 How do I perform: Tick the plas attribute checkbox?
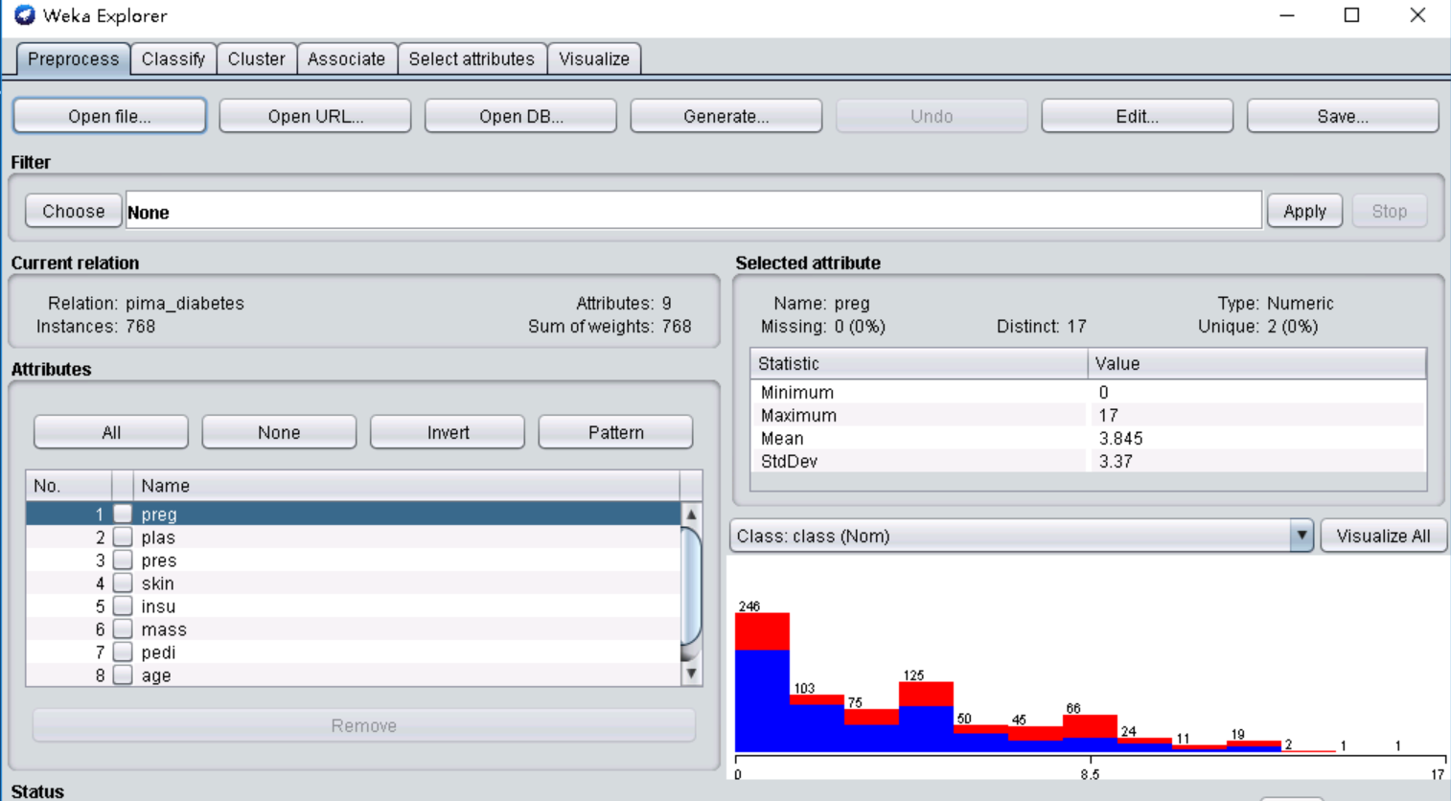(123, 538)
